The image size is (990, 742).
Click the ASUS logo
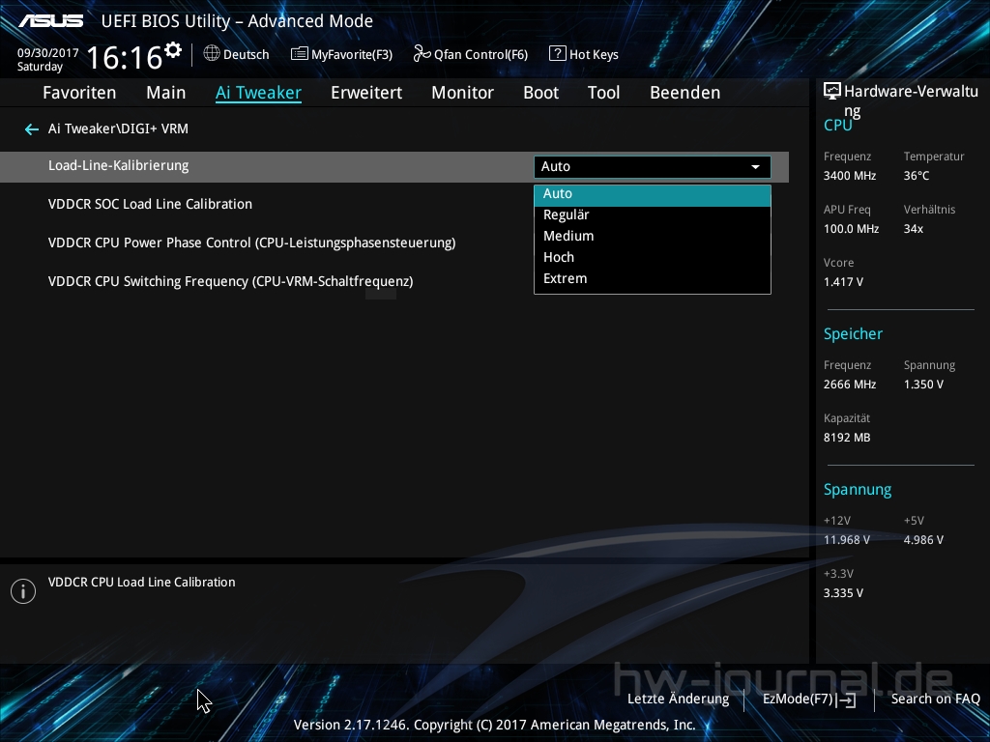pyautogui.click(x=50, y=21)
